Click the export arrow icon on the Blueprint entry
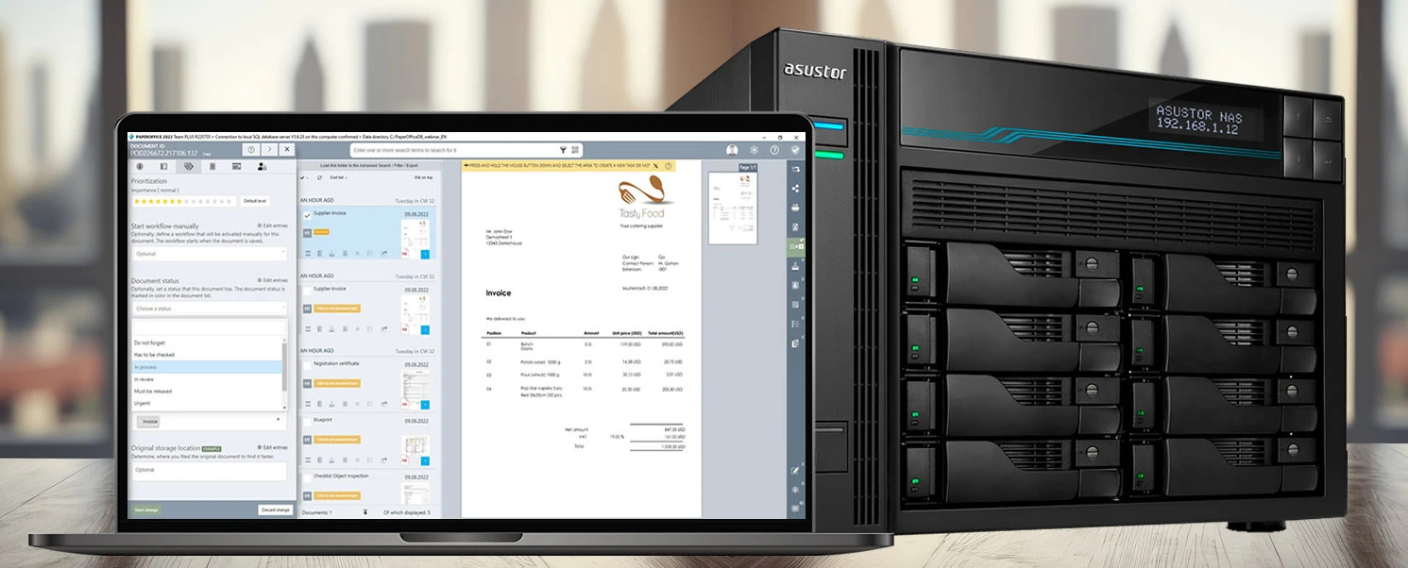The image size is (1408, 568). [x=384, y=459]
